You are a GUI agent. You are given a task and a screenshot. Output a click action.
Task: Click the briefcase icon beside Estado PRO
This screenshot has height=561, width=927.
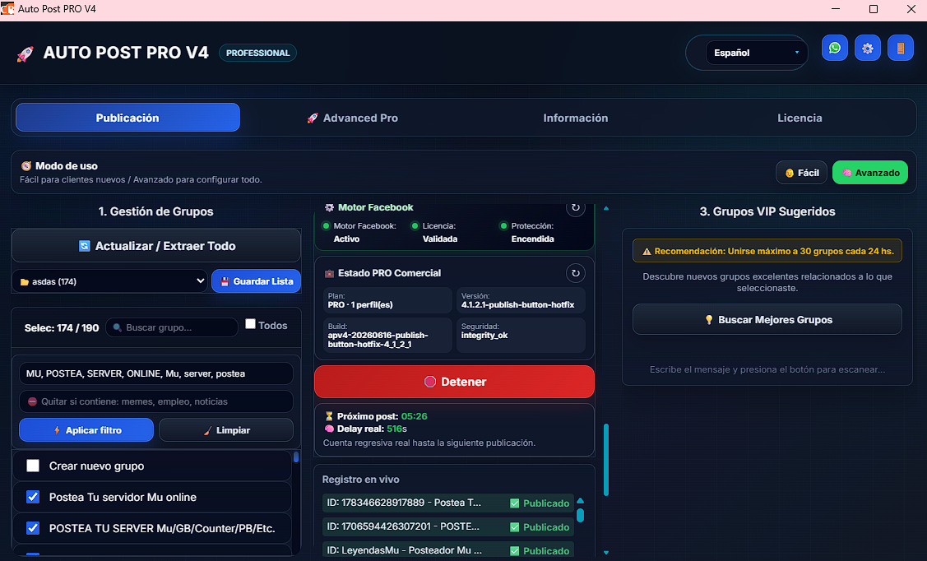[329, 273]
